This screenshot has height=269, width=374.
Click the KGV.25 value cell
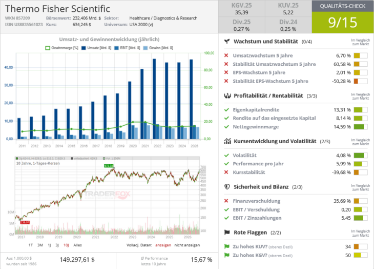point(242,9)
